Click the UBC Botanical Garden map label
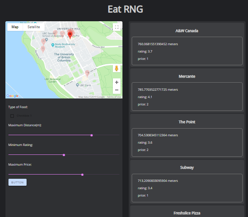 coord(52,80)
